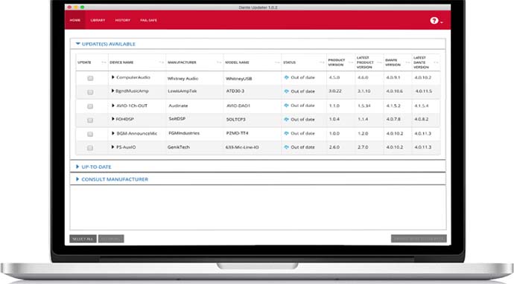Click latest product version 1.5.34
514x284 pixels.
pos(364,106)
